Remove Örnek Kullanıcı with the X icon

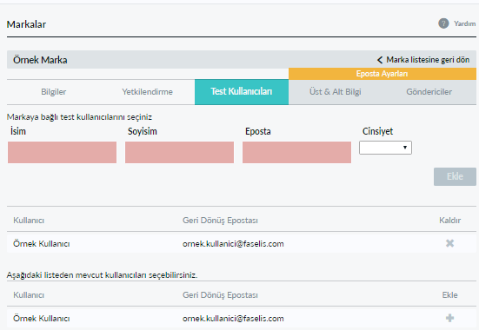[449, 243]
